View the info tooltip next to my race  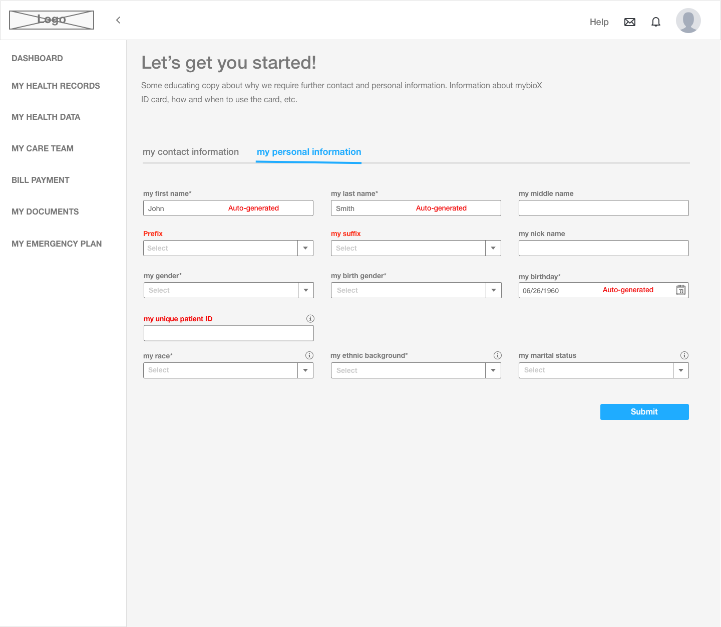pyautogui.click(x=310, y=355)
